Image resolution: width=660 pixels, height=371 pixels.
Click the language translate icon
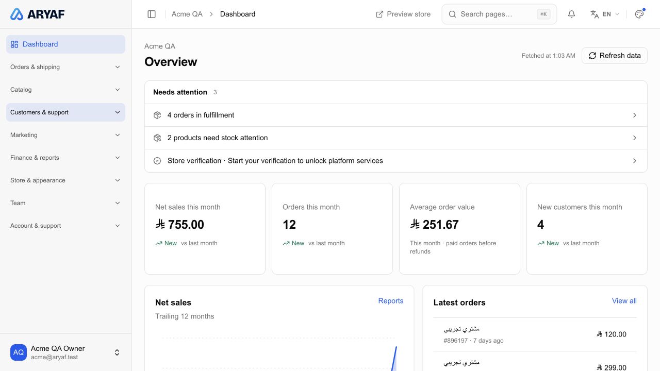[595, 14]
